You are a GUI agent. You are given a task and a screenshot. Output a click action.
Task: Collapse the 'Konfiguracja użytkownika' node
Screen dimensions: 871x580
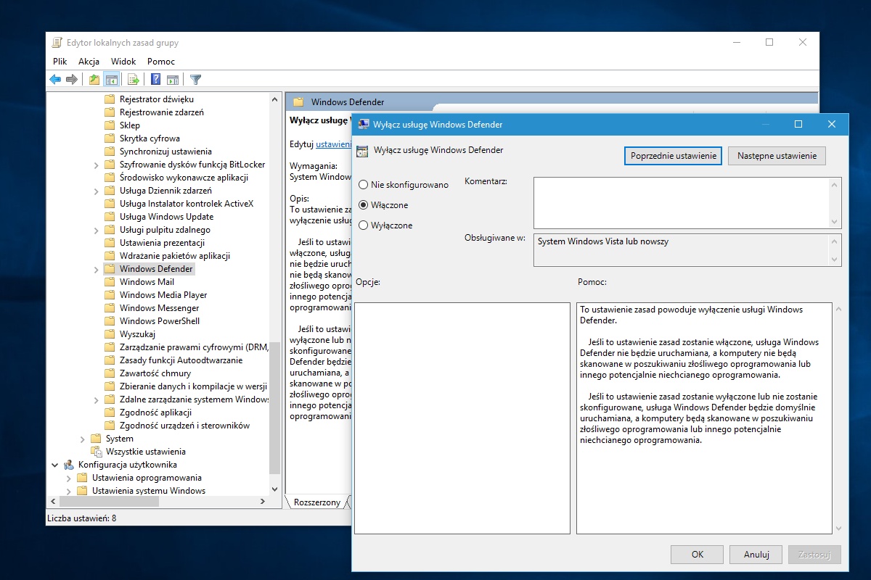(55, 465)
